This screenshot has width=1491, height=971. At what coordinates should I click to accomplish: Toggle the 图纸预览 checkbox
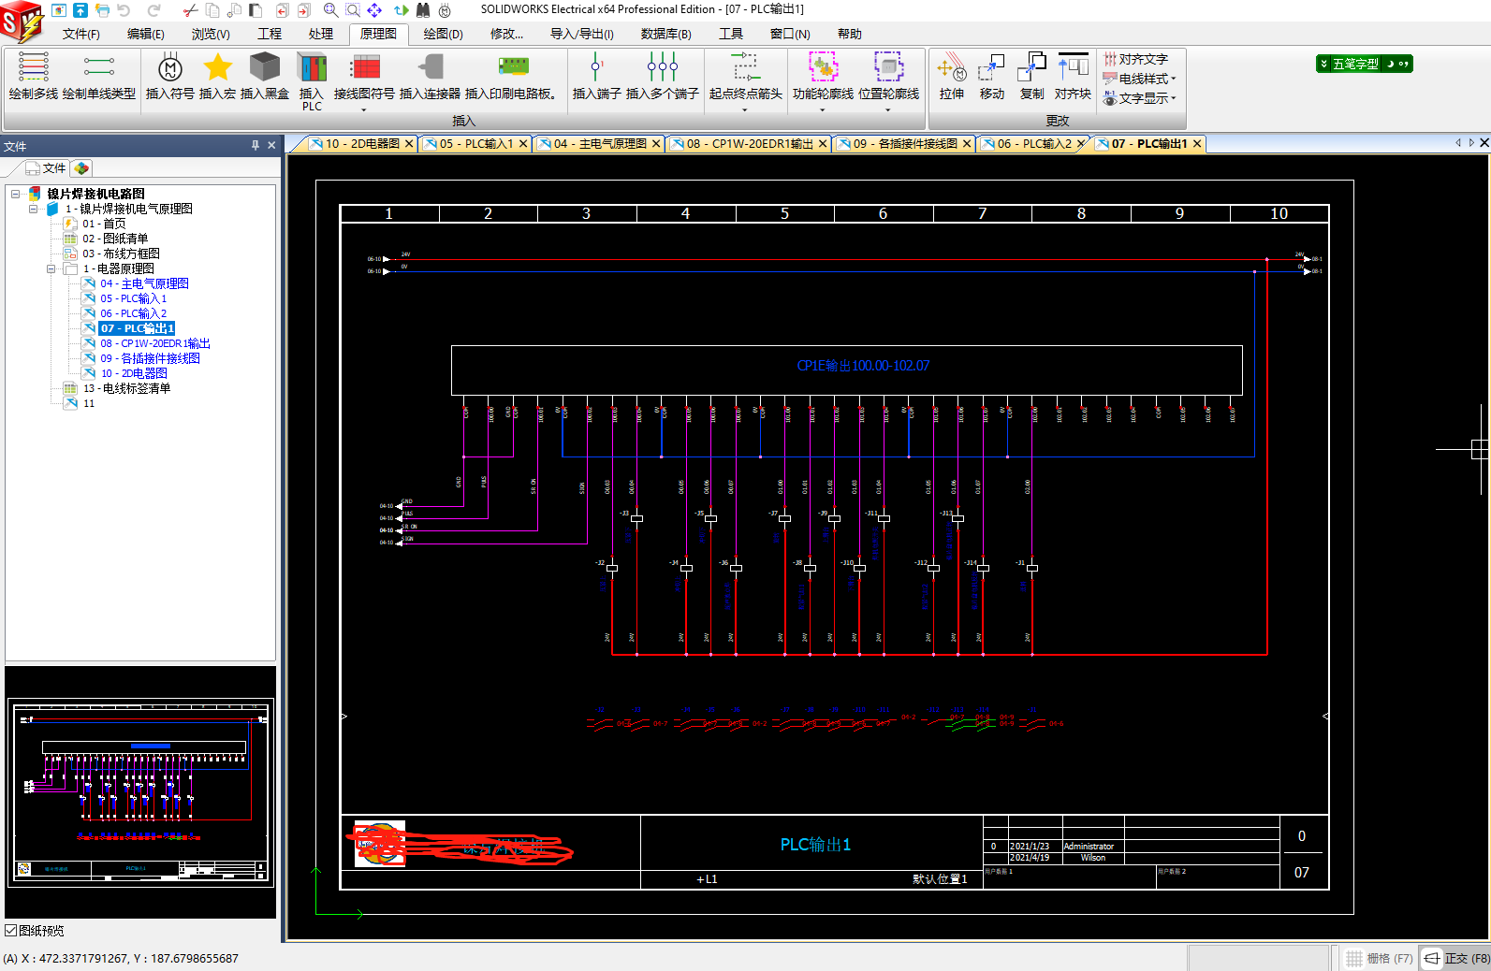tap(11, 931)
